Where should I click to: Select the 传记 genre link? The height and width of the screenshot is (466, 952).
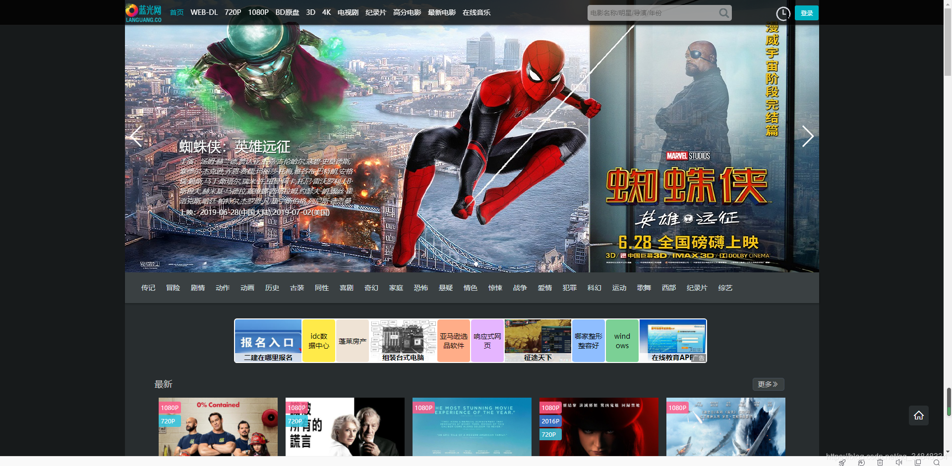pyautogui.click(x=148, y=288)
